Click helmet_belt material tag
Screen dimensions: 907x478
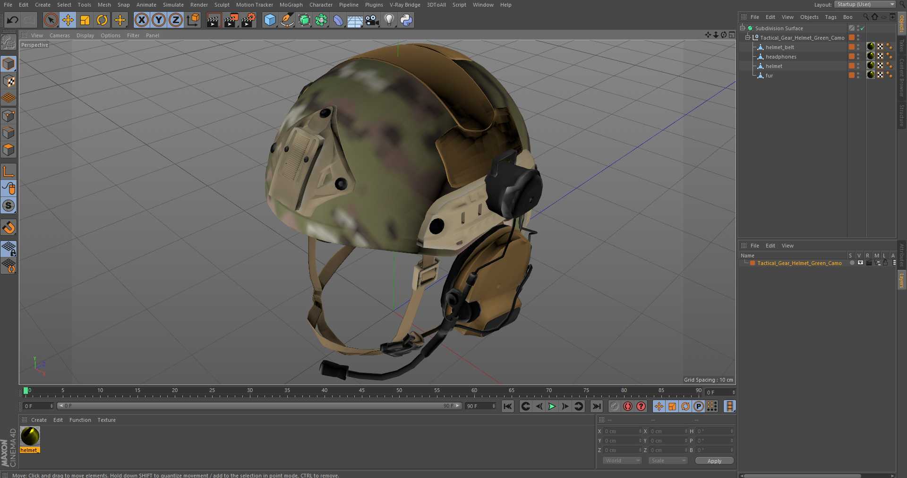[x=871, y=47]
